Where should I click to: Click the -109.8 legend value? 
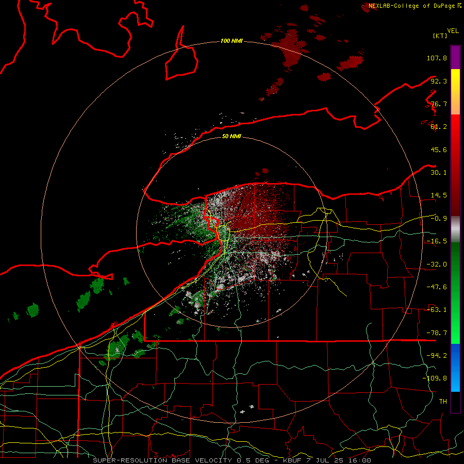click(435, 378)
